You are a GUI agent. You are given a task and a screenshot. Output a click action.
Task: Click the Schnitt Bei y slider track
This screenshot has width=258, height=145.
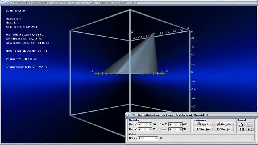click(x=148, y=138)
